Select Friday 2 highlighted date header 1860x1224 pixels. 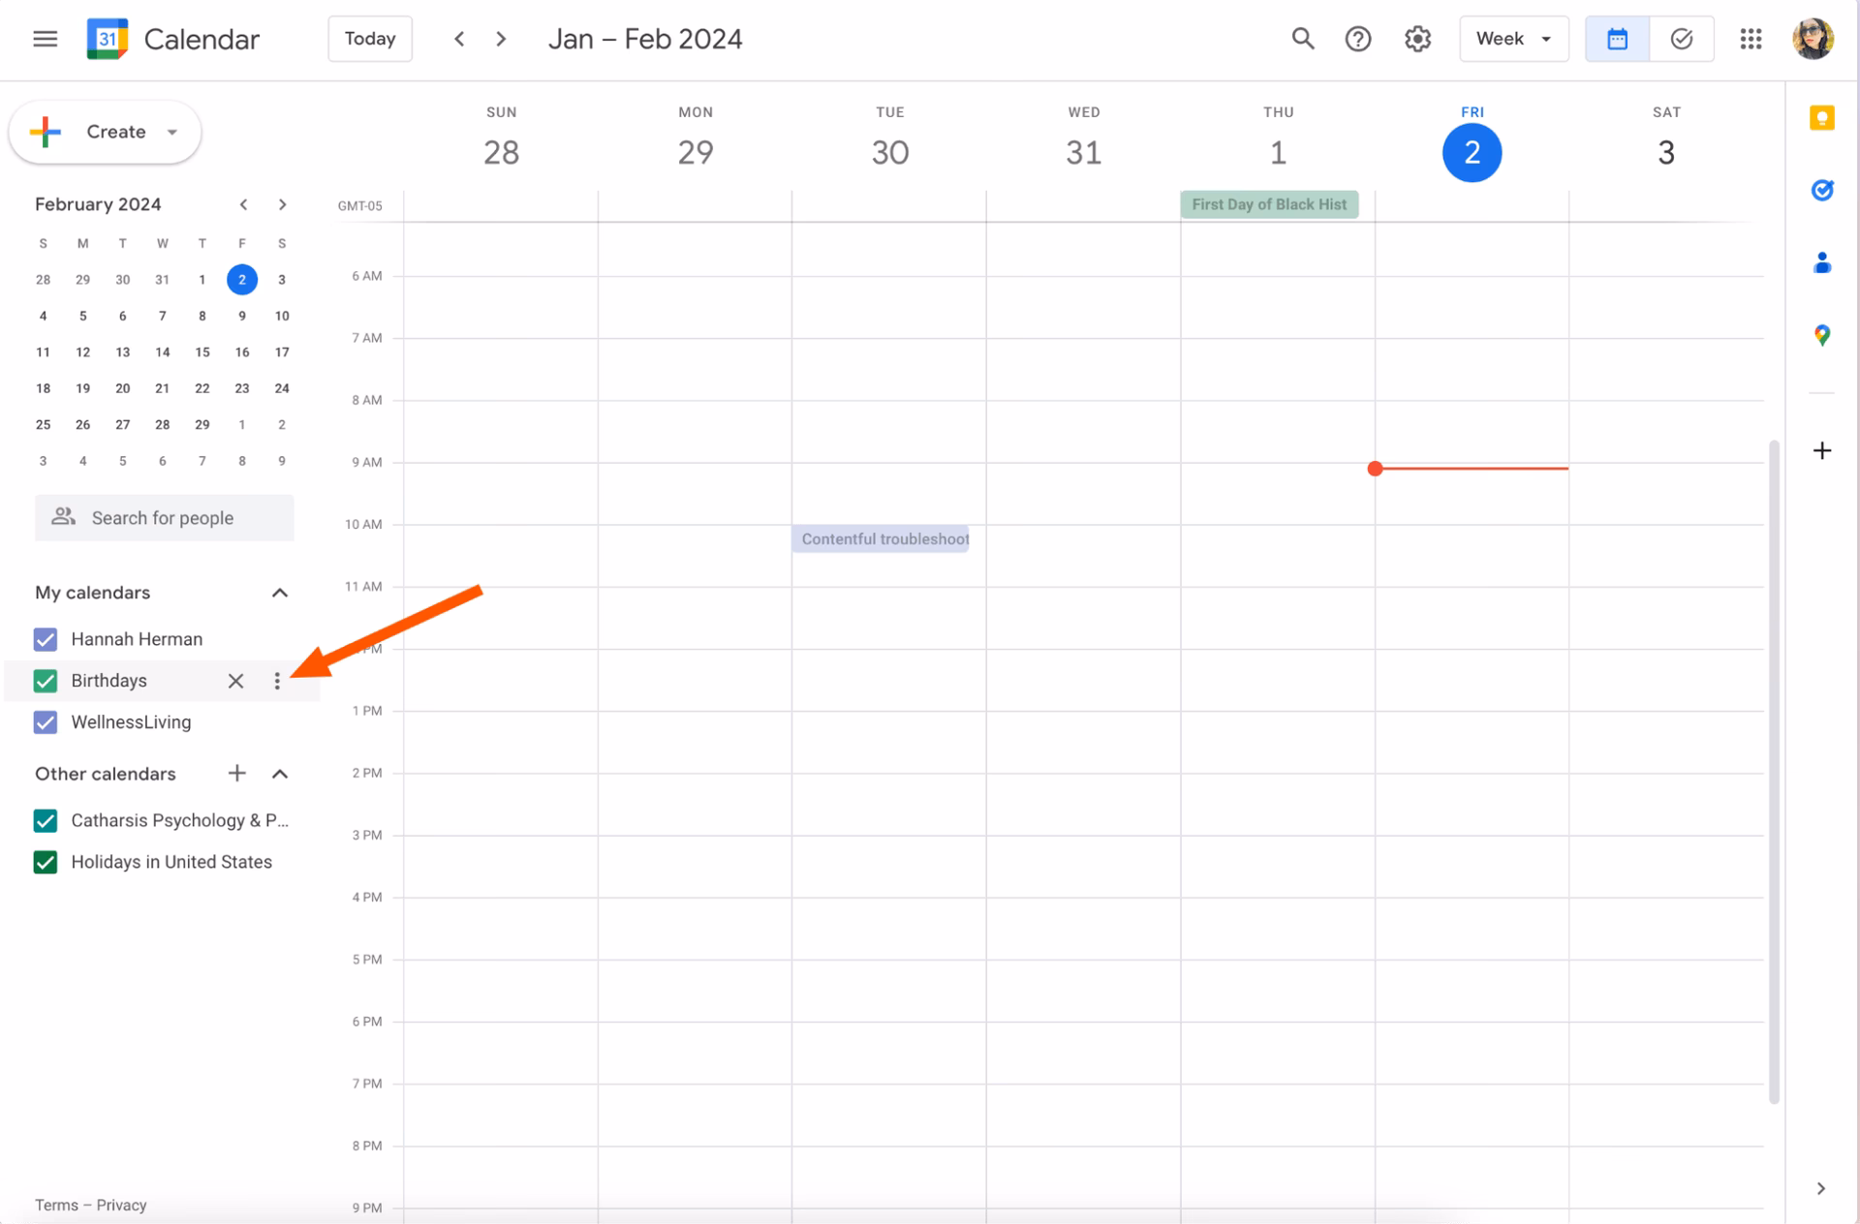(1472, 152)
